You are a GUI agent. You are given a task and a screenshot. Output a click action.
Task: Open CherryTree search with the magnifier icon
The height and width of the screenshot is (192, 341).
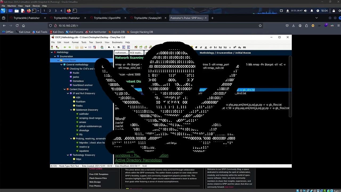[102, 47]
